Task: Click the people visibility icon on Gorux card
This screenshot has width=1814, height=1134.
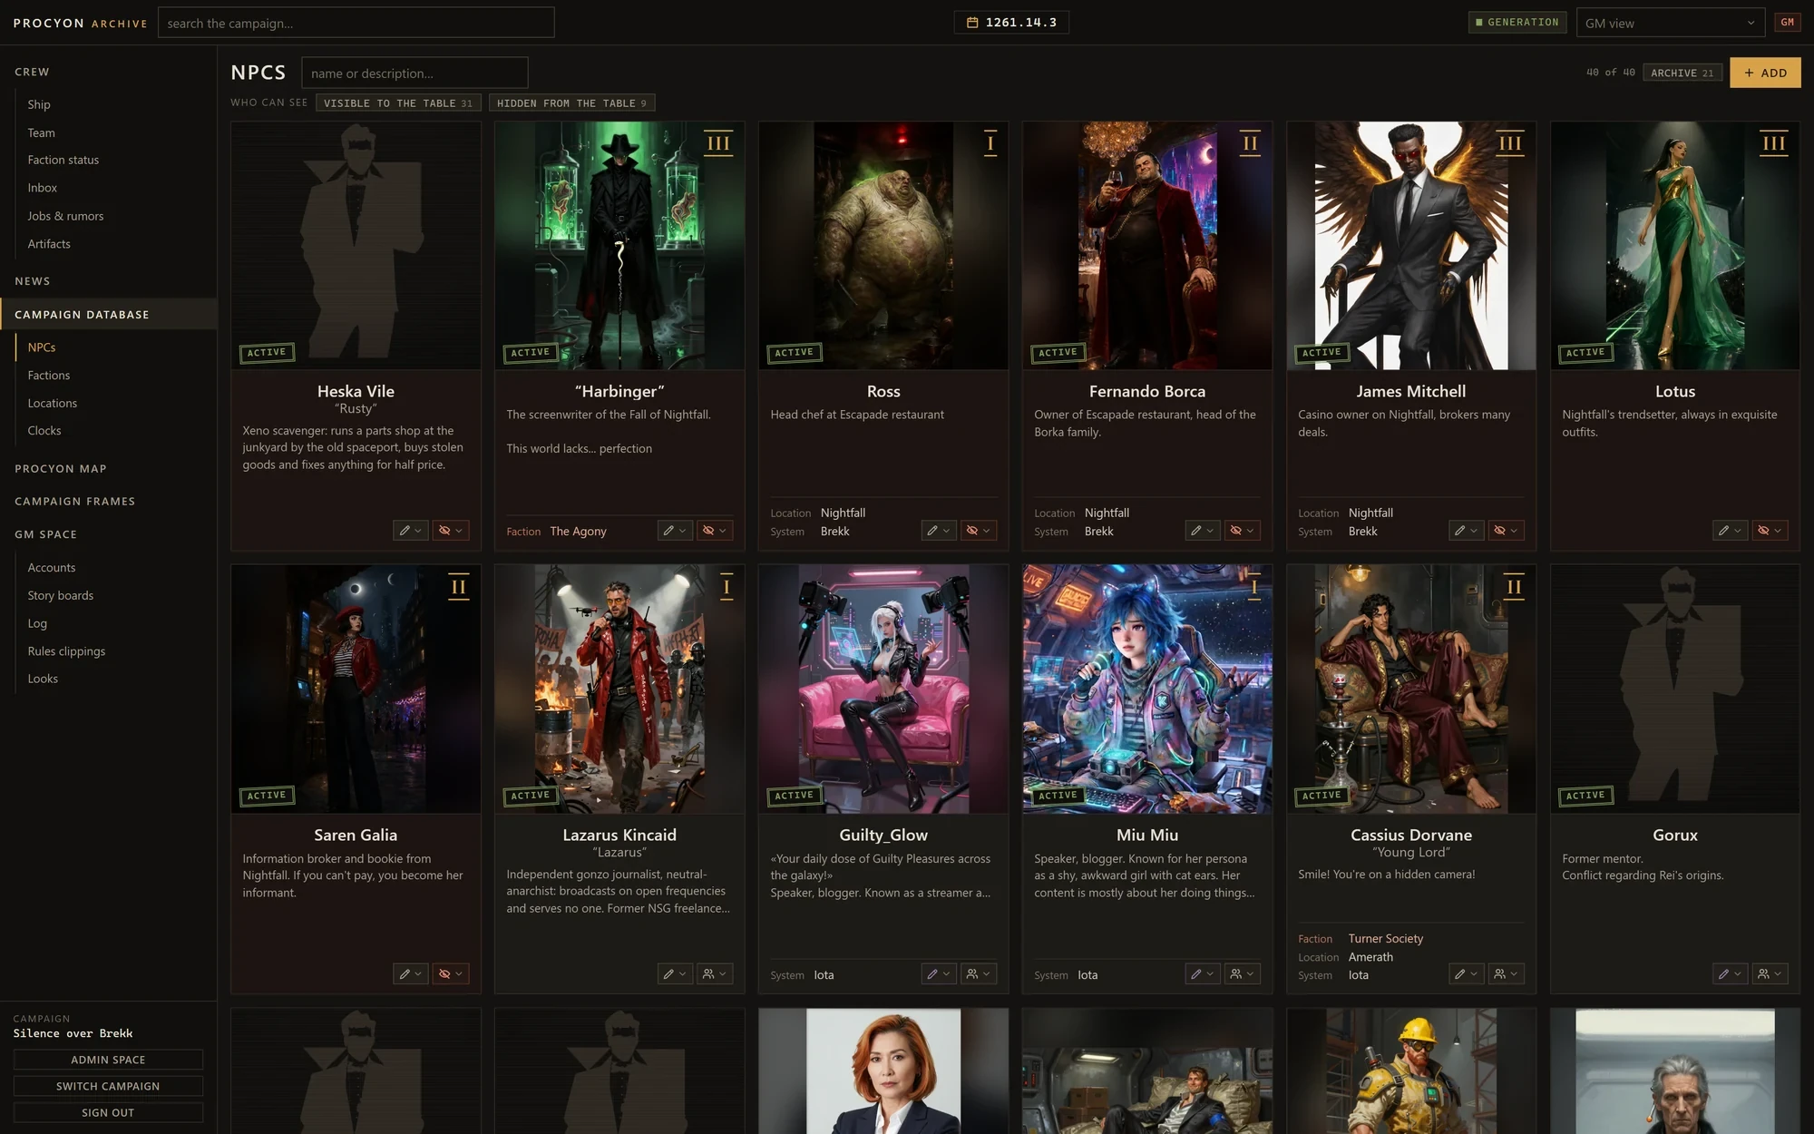Action: click(1770, 974)
